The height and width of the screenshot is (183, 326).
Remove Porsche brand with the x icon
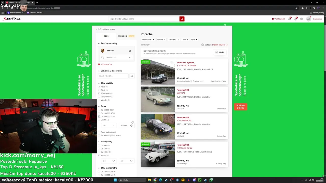coord(130,51)
